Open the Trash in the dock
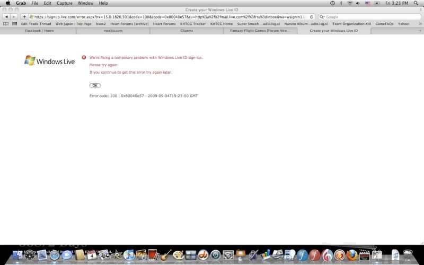This screenshot has width=424, height=265. [408, 255]
